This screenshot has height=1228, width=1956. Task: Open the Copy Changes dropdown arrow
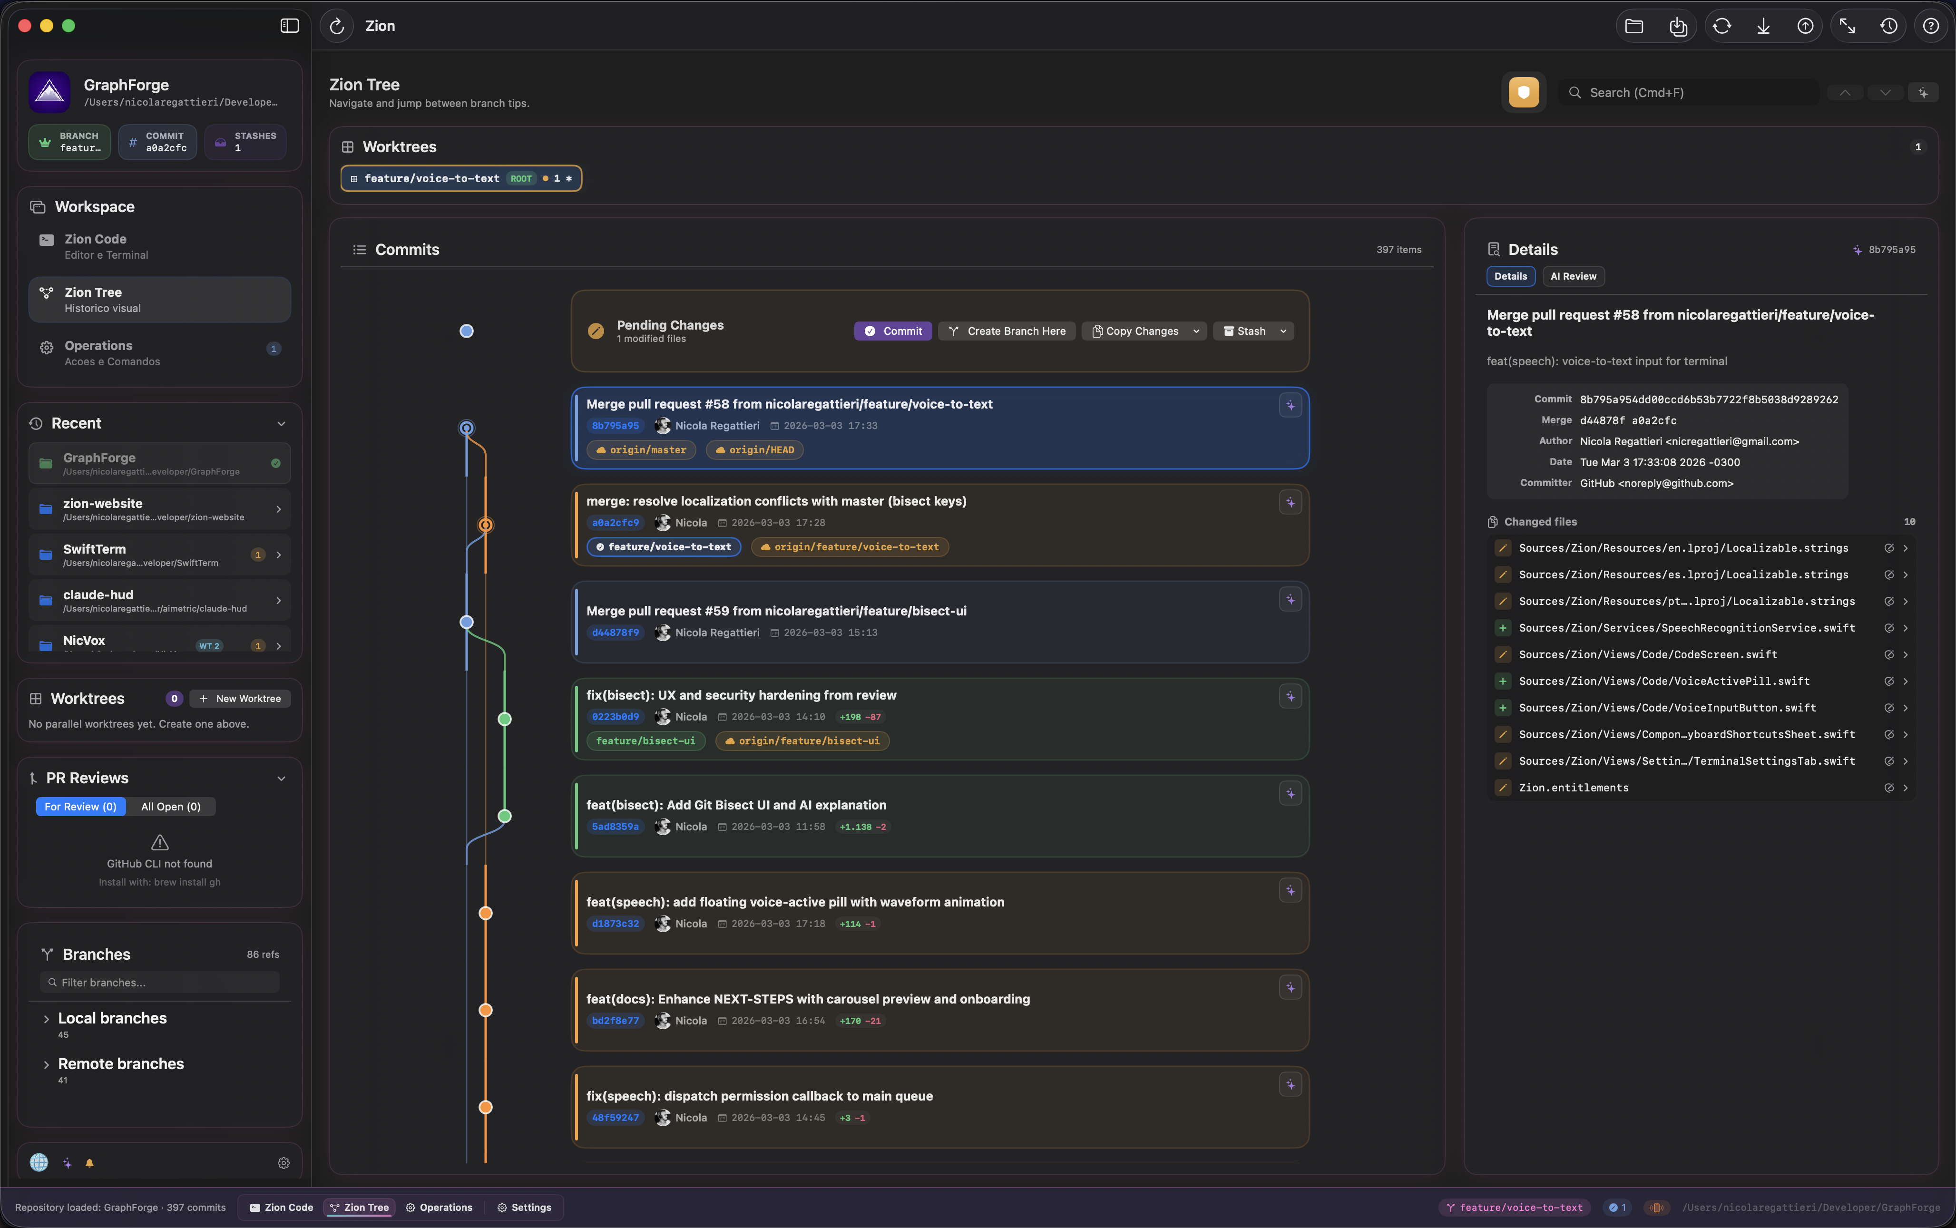click(1196, 331)
